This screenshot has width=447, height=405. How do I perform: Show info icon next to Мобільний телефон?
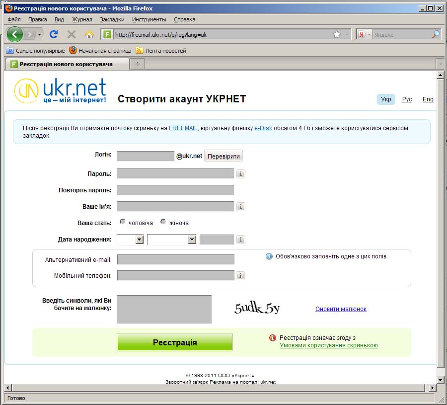click(240, 276)
